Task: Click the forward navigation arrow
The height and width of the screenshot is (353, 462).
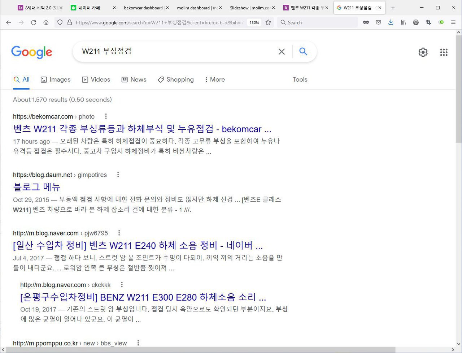Action: [21, 22]
